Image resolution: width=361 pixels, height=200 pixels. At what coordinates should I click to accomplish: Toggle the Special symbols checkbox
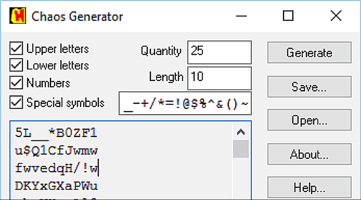tap(16, 102)
